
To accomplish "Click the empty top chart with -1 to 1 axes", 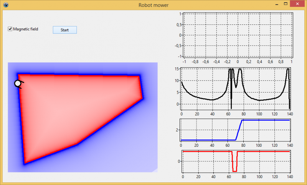I will point(238,35).
